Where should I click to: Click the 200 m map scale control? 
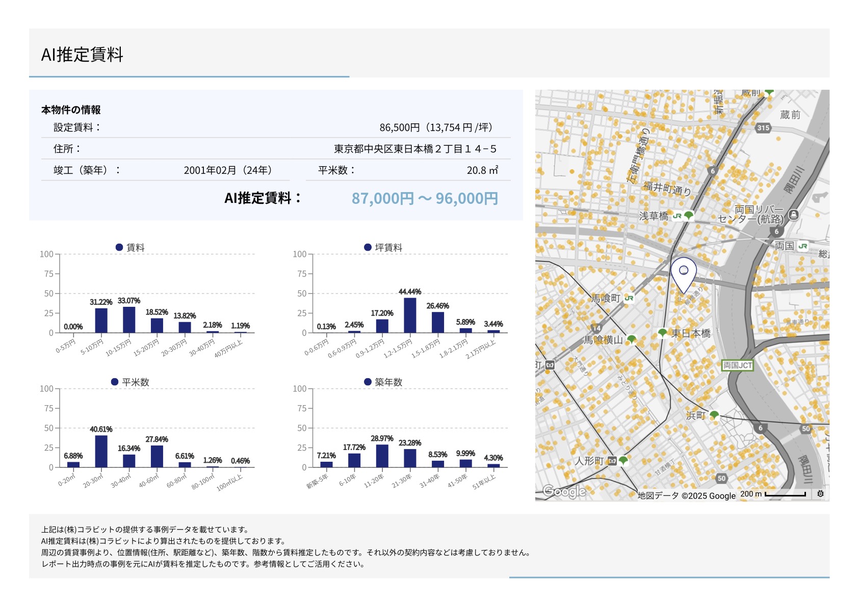pos(773,494)
